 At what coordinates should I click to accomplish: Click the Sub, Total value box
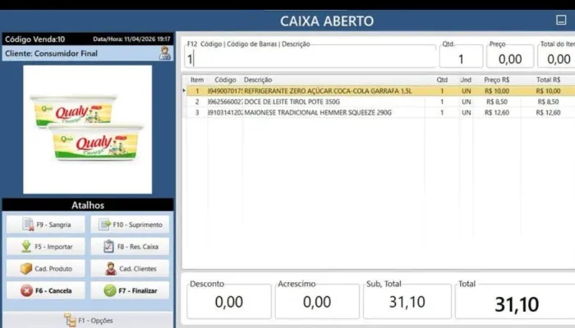coord(407,302)
